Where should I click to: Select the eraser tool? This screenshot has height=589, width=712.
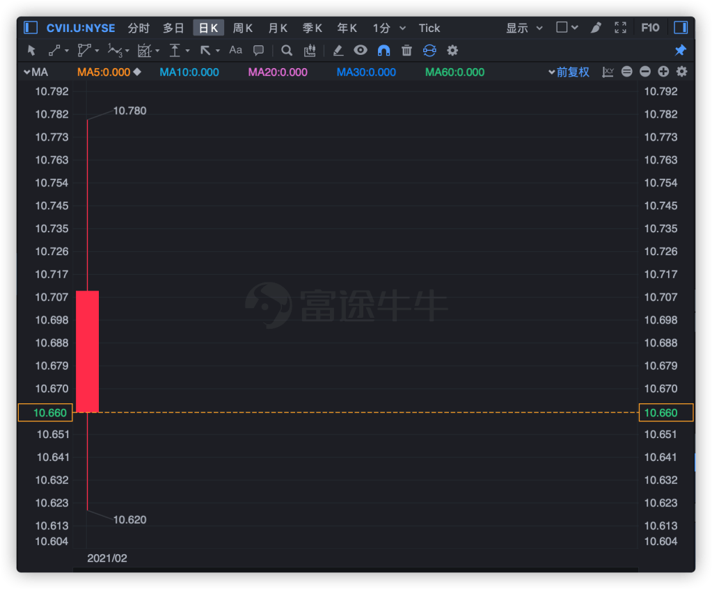pyautogui.click(x=338, y=50)
